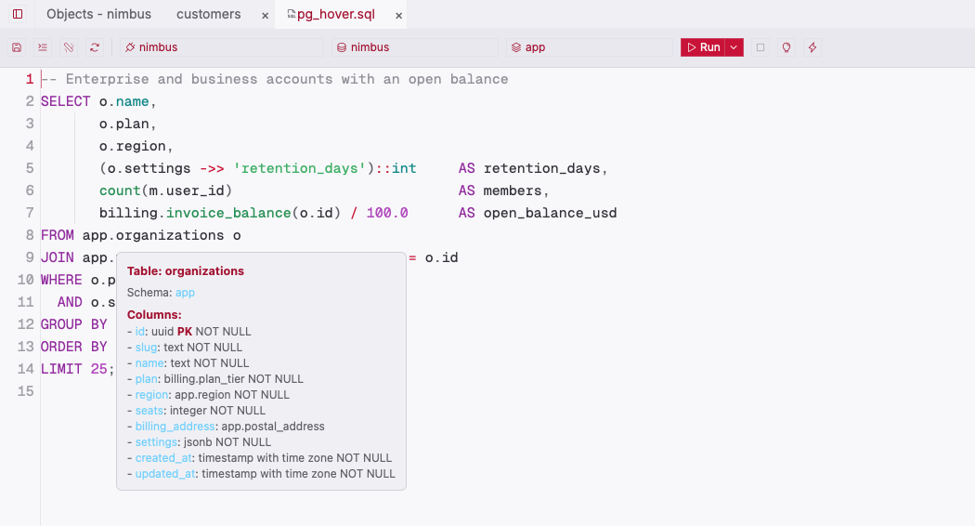This screenshot has width=975, height=526.
Task: Select the pg_hover.sql tab
Action: pyautogui.click(x=336, y=14)
